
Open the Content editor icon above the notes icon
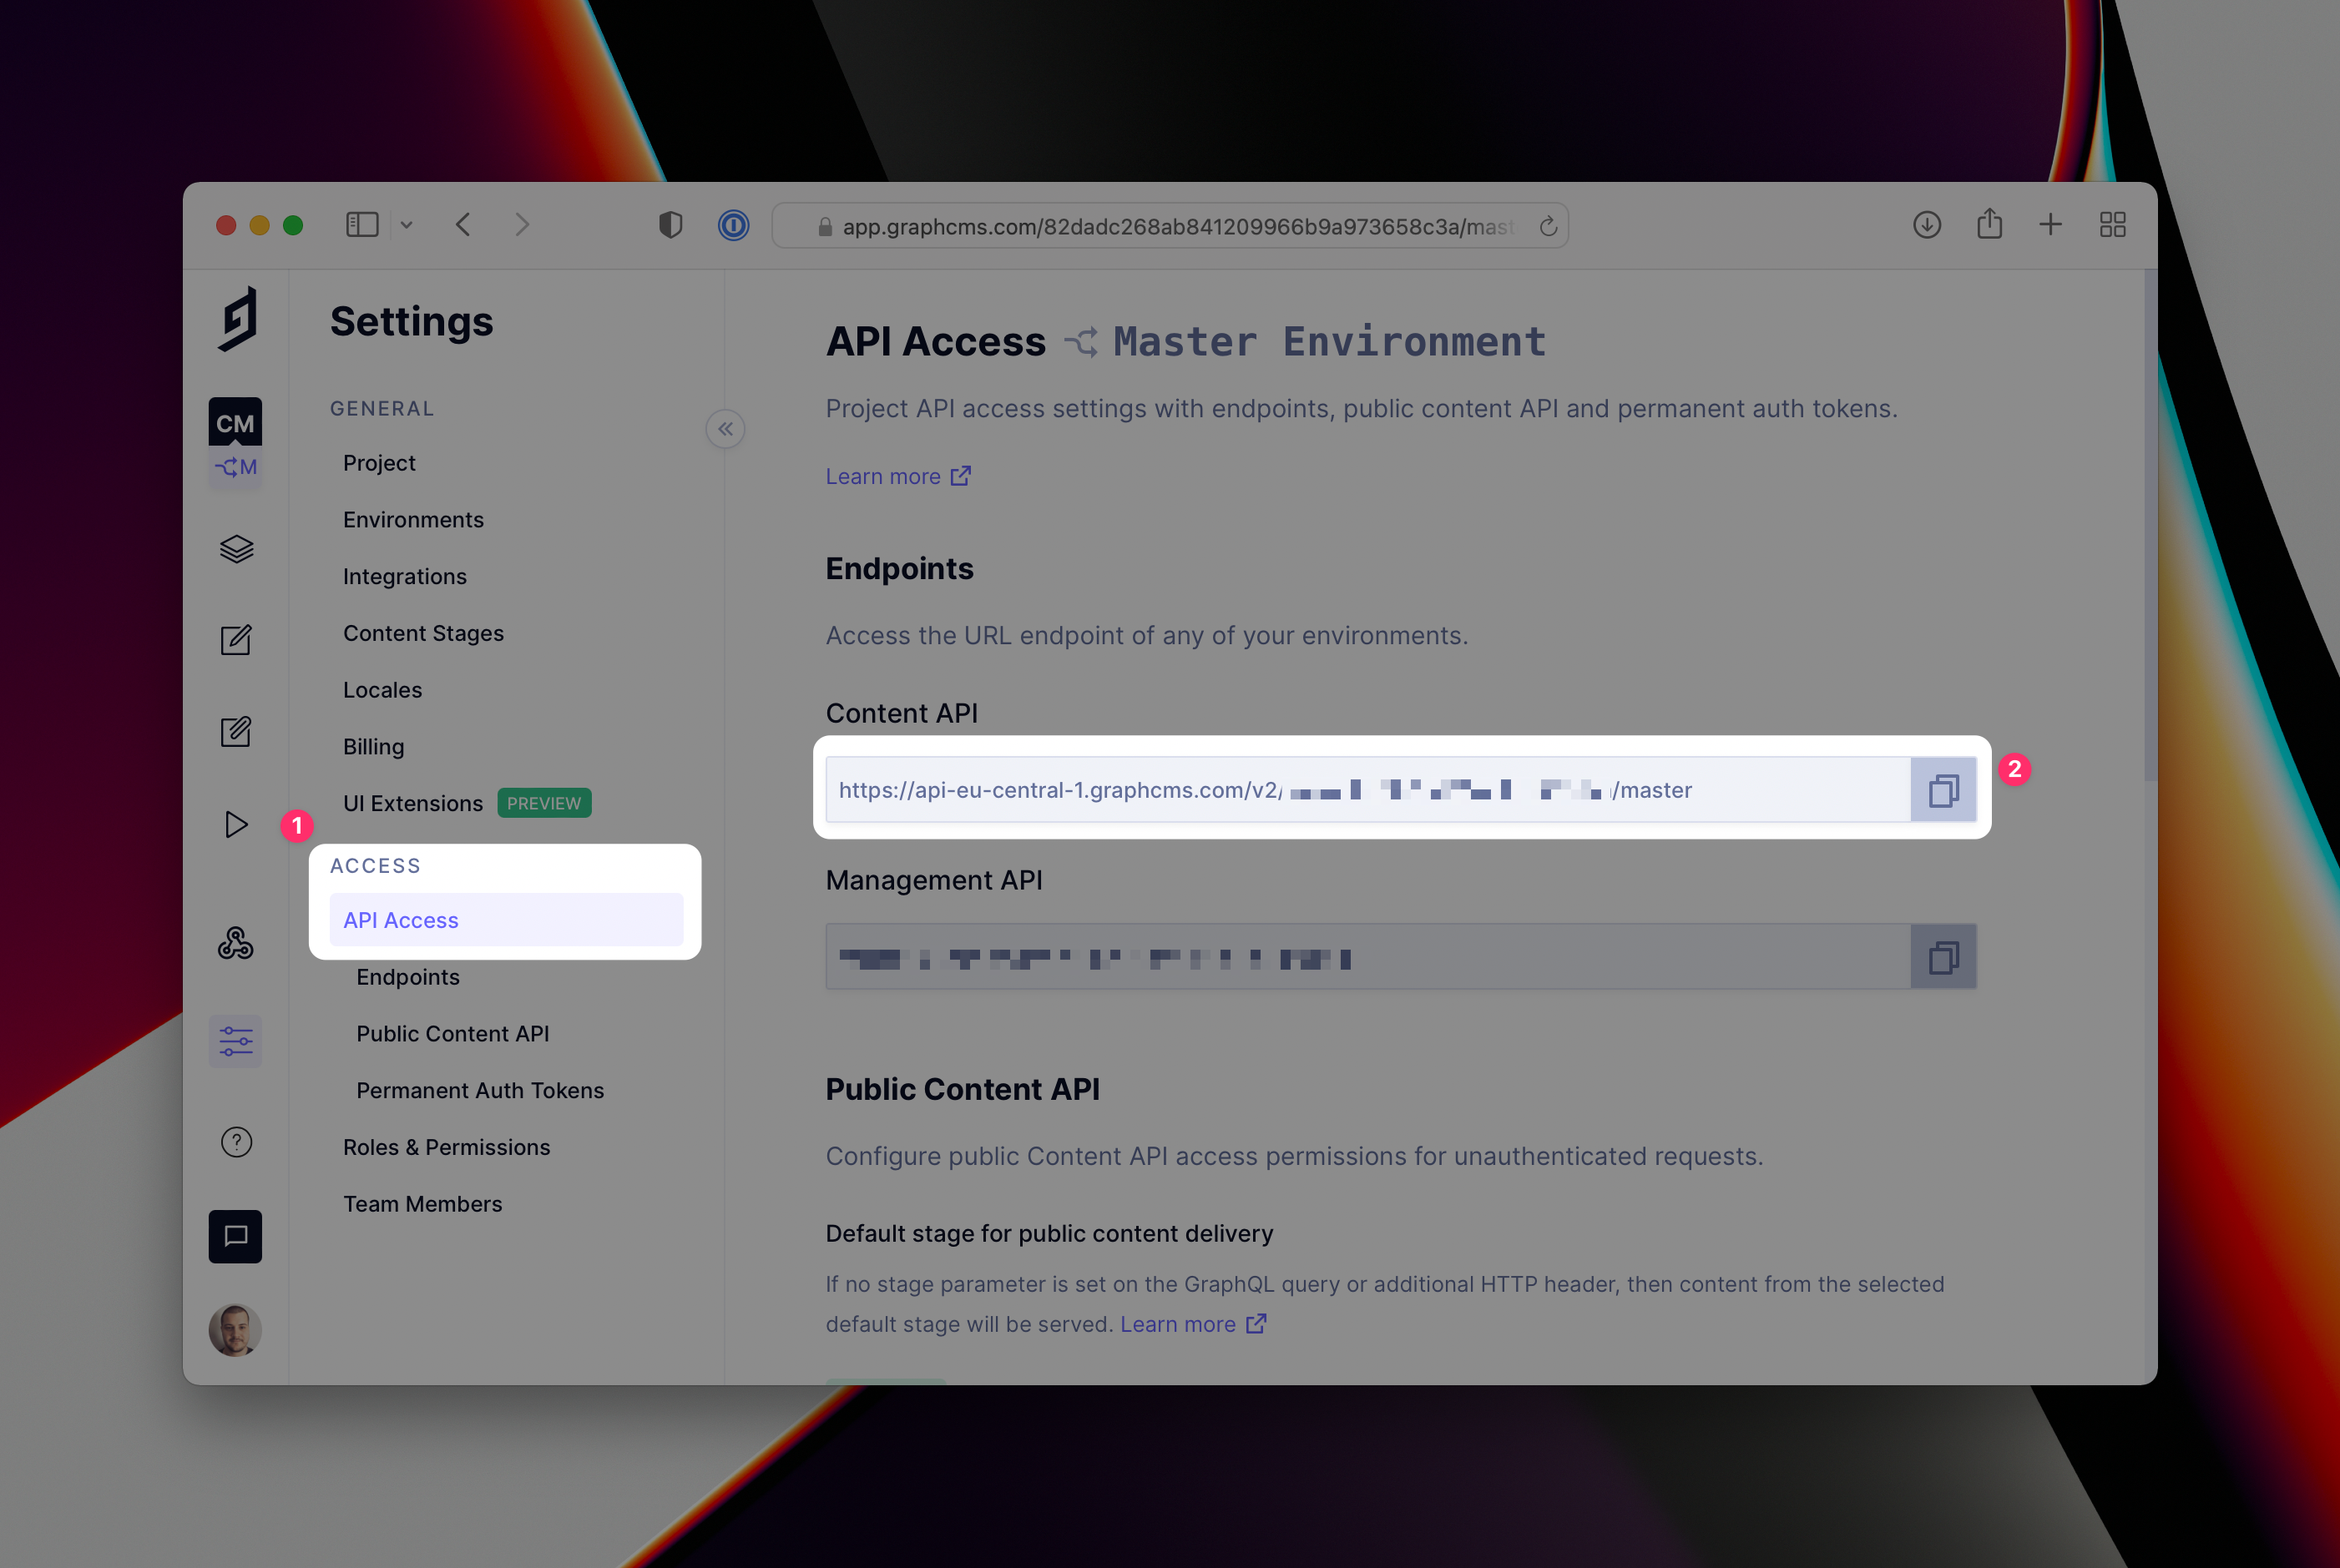236,640
